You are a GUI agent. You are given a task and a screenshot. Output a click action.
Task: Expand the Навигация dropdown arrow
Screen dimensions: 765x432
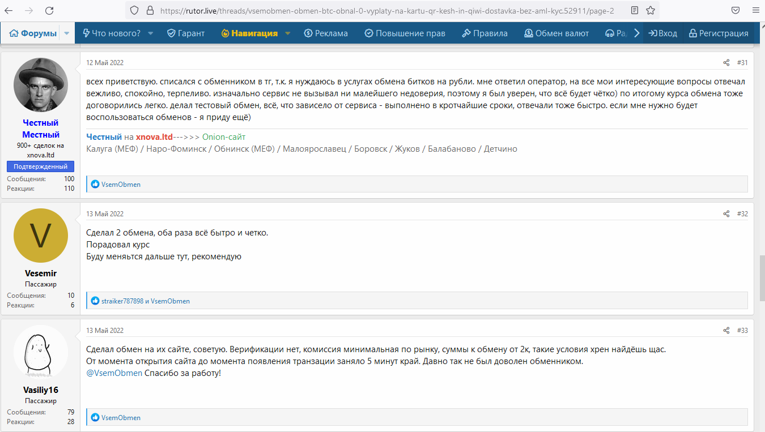(x=288, y=33)
